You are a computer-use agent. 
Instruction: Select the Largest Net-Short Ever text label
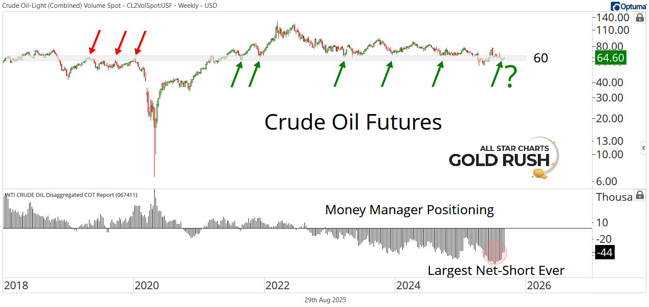coord(496,271)
